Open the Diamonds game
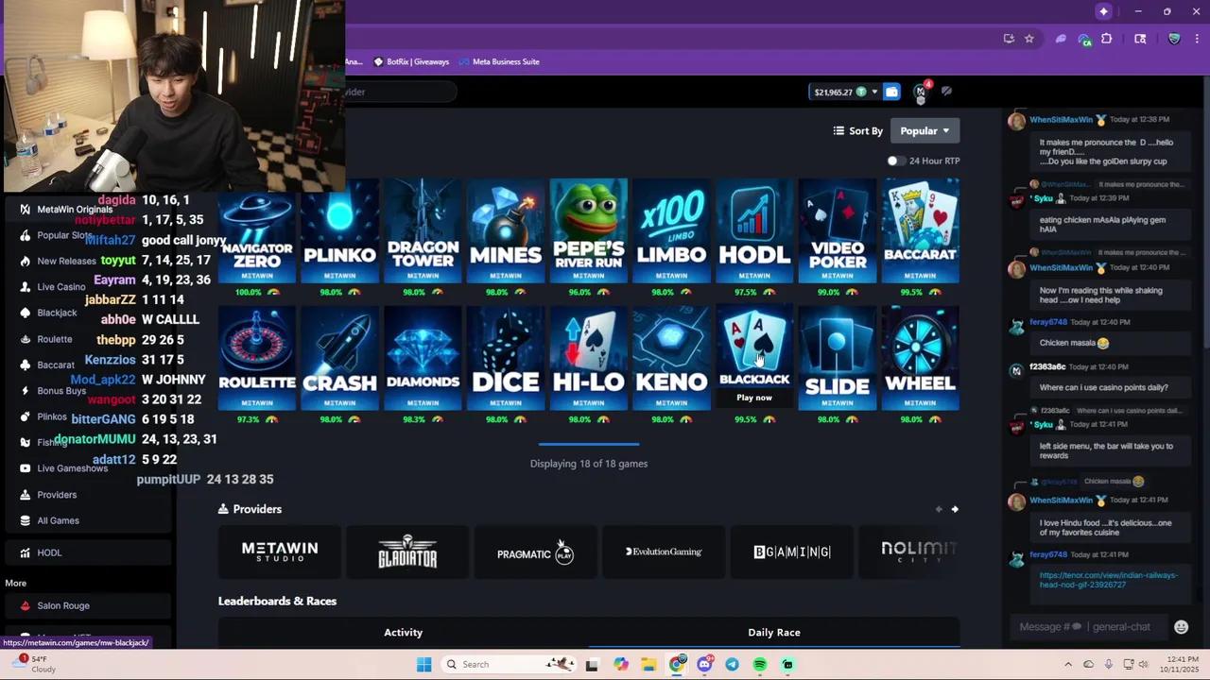The width and height of the screenshot is (1210, 680). pos(423,359)
